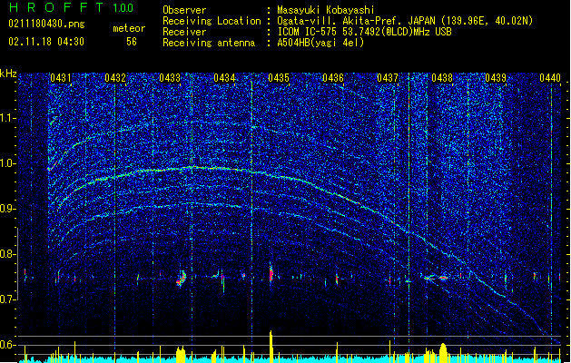Click the 0.7 frequency axis label
Image resolution: width=571 pixels, height=363 pixels.
[8, 299]
